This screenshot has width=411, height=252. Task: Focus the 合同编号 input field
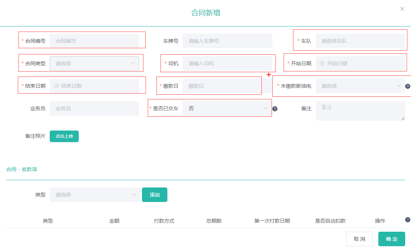click(94, 41)
